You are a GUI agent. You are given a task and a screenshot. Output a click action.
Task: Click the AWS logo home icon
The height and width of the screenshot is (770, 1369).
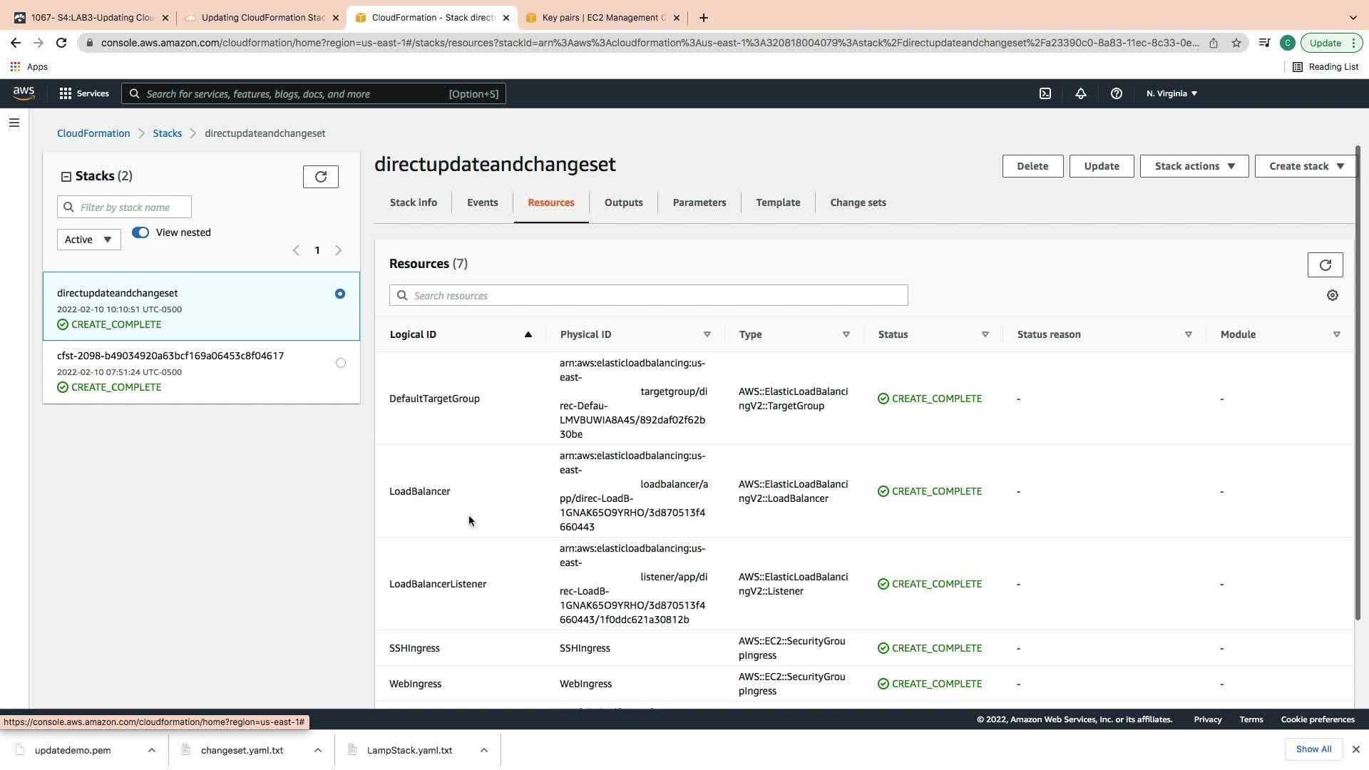[x=24, y=93]
